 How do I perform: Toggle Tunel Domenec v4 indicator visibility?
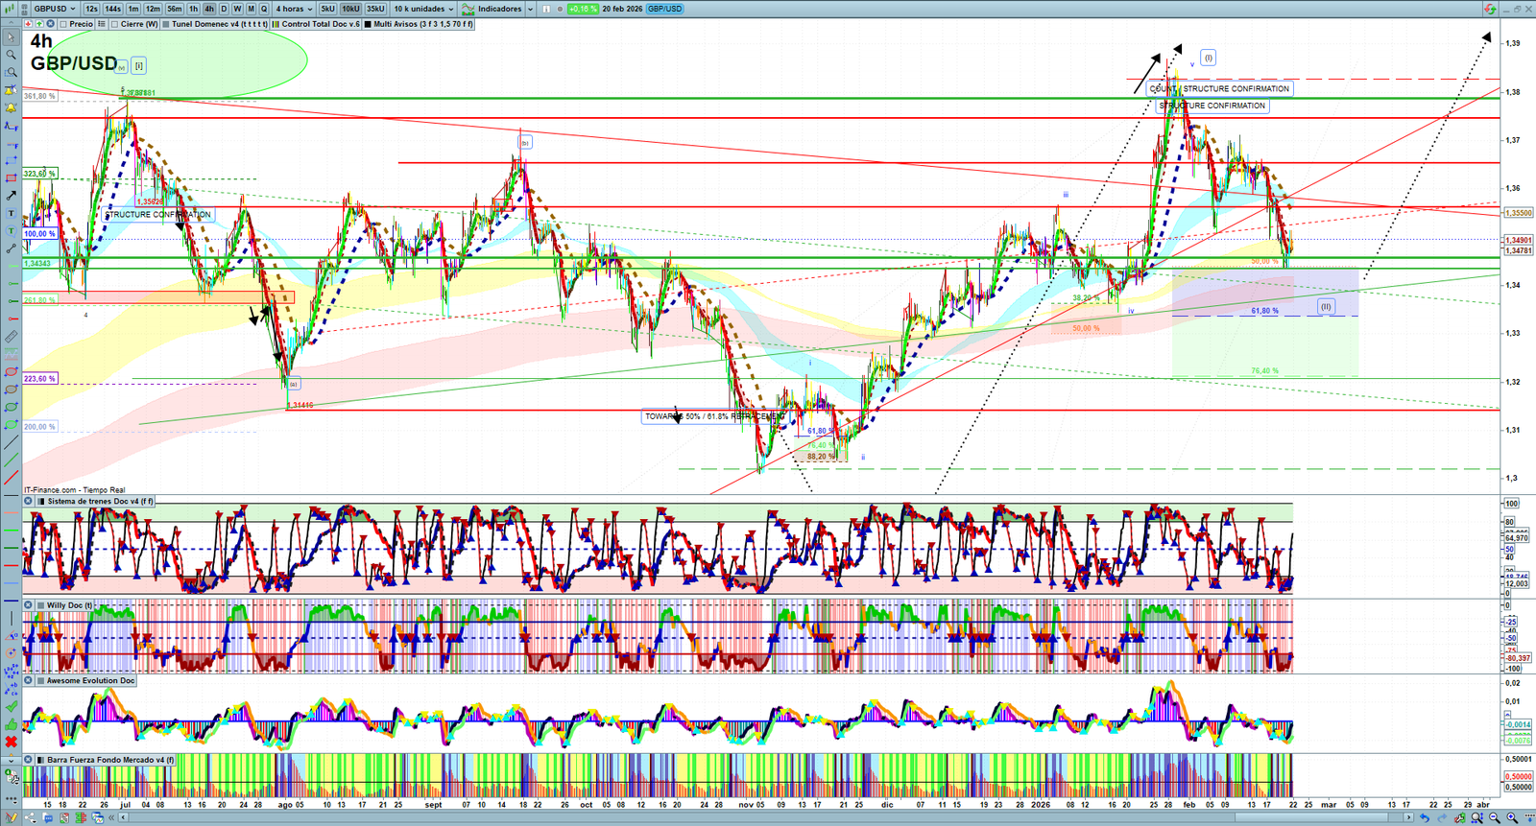166,24
